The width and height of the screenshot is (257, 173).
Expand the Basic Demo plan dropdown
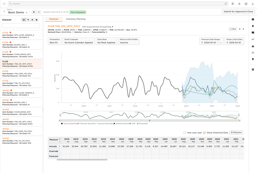coord(27,13)
